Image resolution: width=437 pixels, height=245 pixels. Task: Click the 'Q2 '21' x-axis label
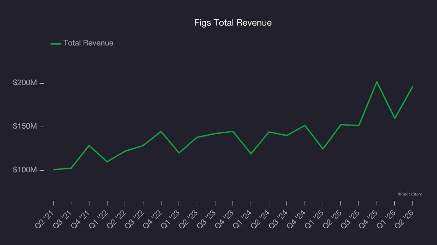click(x=45, y=219)
